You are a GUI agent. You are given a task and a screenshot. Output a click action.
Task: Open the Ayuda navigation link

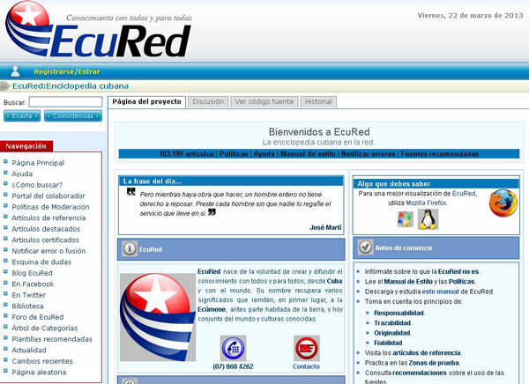tap(22, 174)
